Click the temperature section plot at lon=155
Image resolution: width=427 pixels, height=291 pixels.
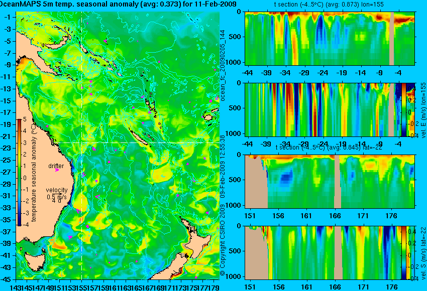330,38
